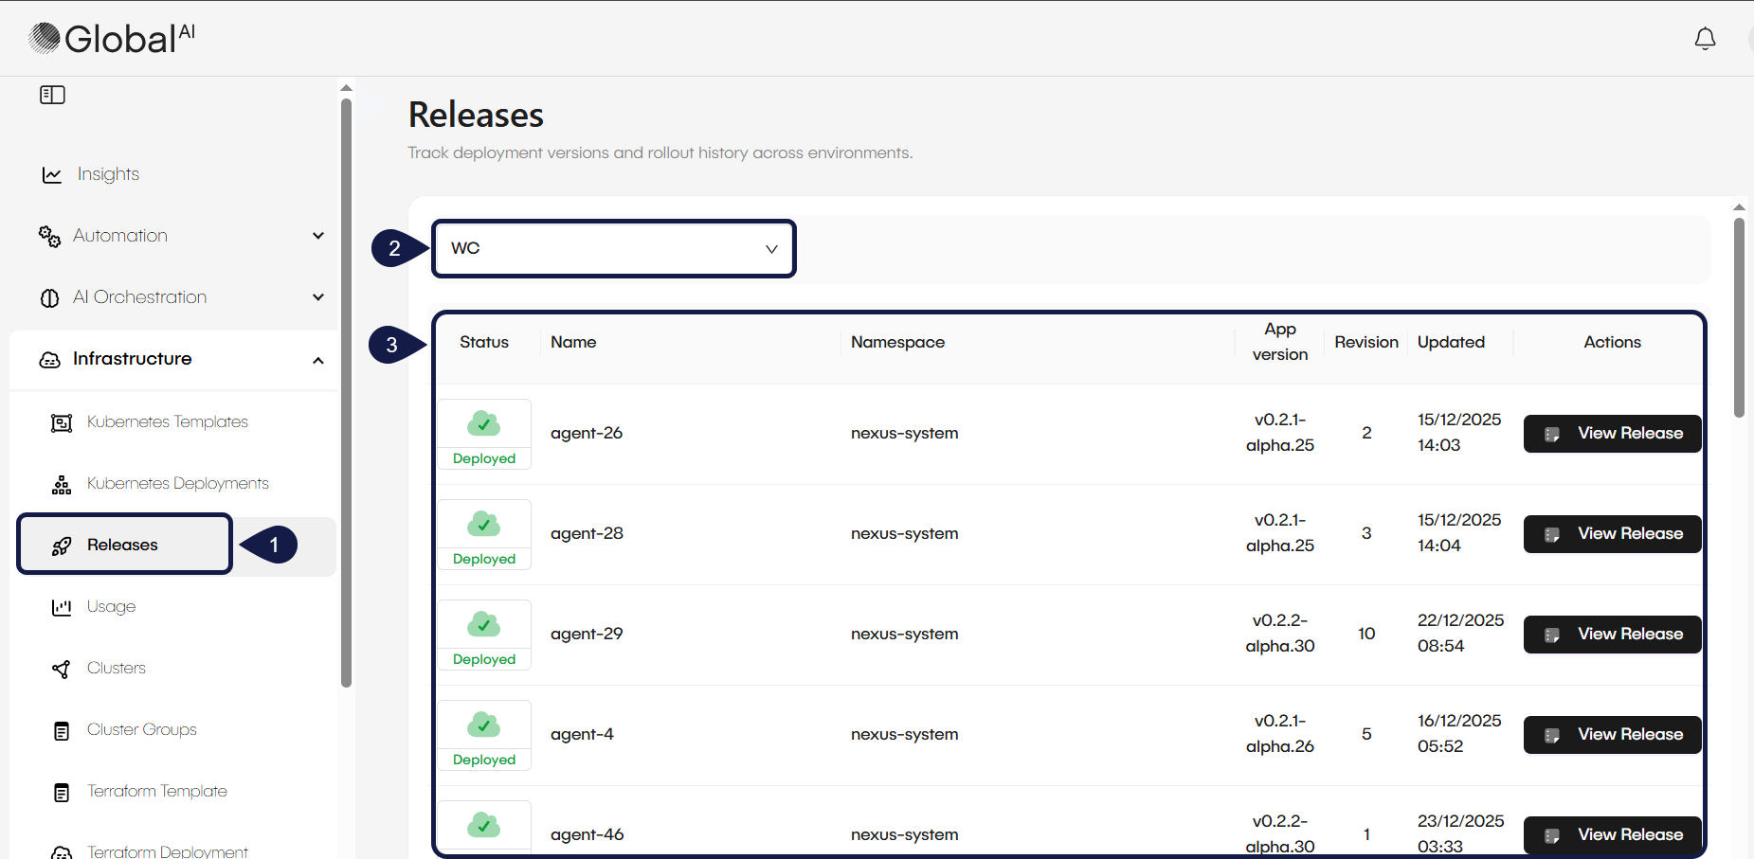Toggle the sidebar collapse icon
This screenshot has height=859, width=1754.
[x=52, y=95]
